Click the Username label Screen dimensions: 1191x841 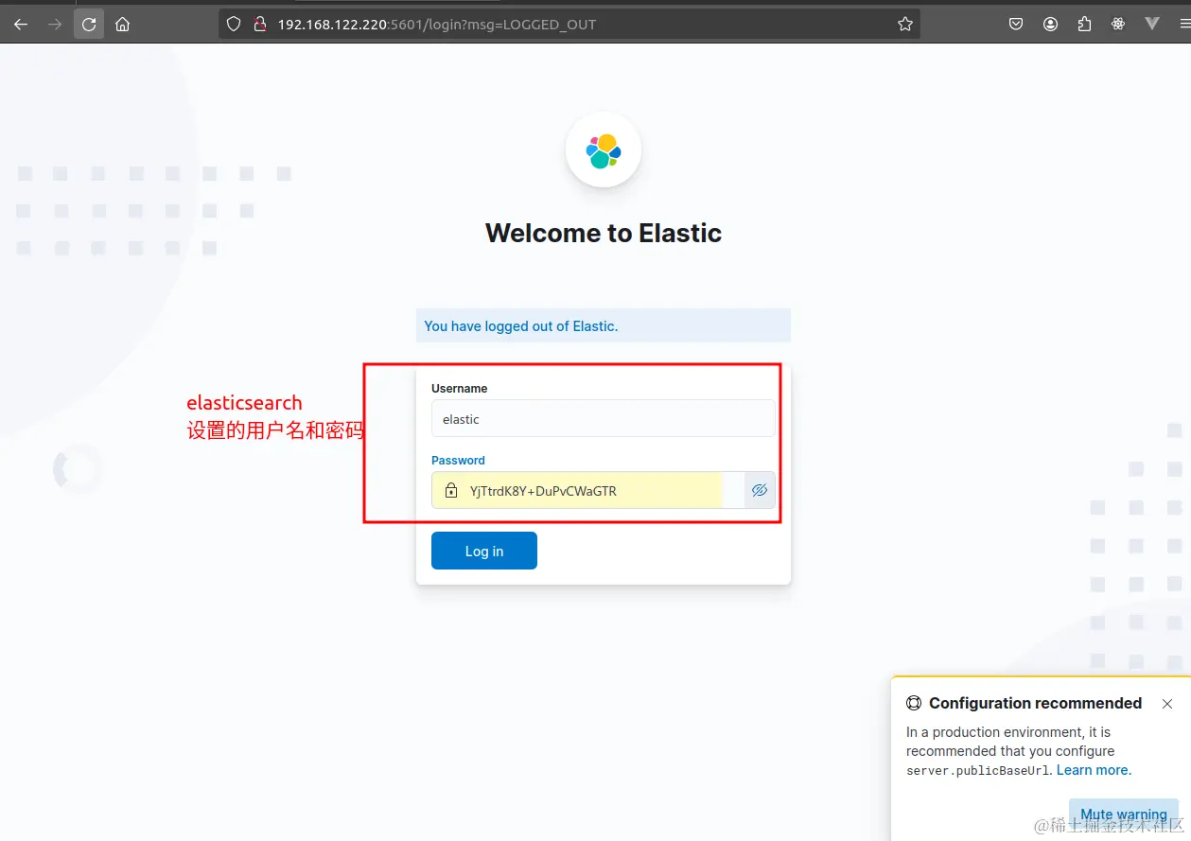click(x=460, y=388)
